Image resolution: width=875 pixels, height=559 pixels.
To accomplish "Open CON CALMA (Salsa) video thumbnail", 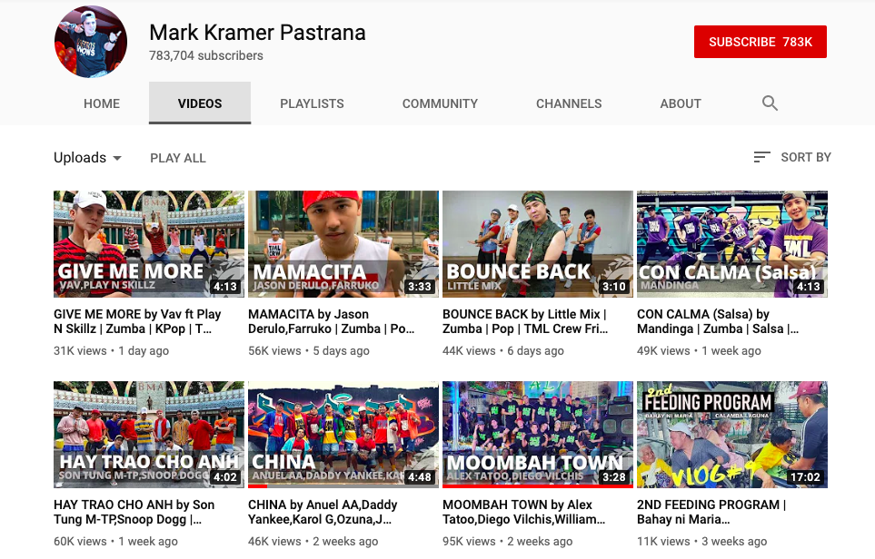I will [x=732, y=244].
